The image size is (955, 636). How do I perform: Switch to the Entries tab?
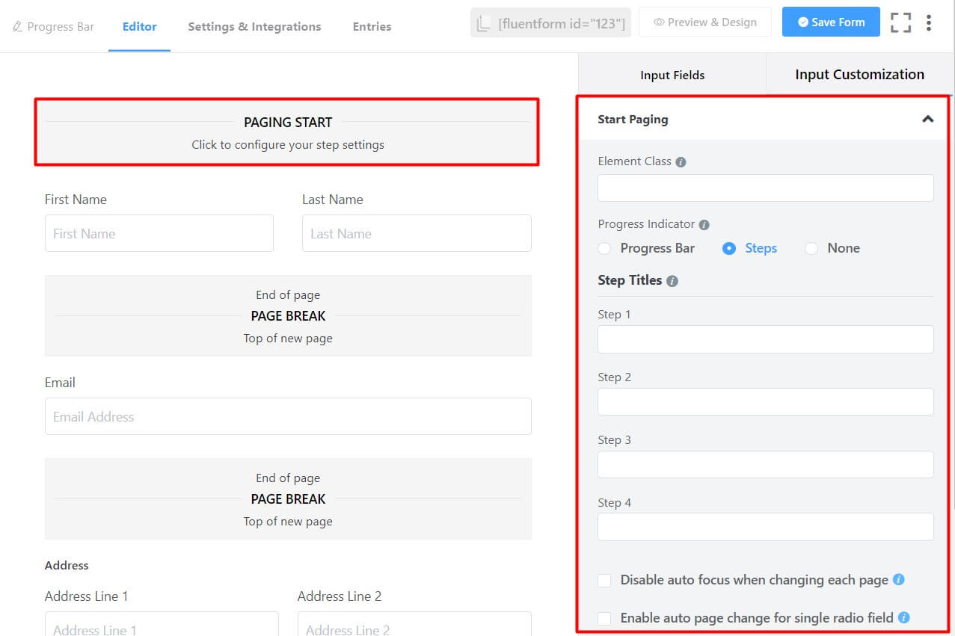click(372, 26)
